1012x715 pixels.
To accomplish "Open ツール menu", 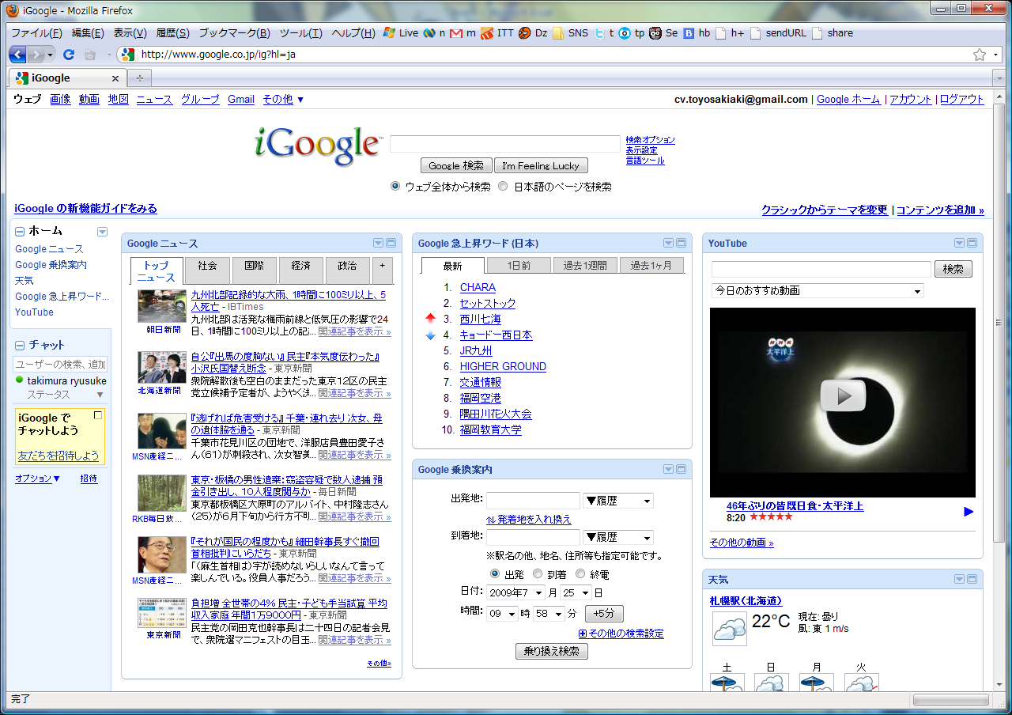I will tap(301, 33).
